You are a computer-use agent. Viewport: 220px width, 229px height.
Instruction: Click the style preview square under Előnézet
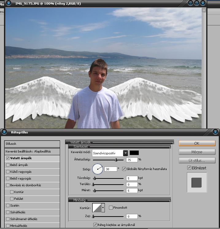pyautogui.click(x=197, y=183)
